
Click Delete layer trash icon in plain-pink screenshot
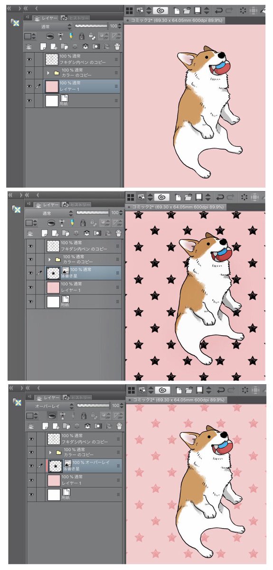click(117, 46)
